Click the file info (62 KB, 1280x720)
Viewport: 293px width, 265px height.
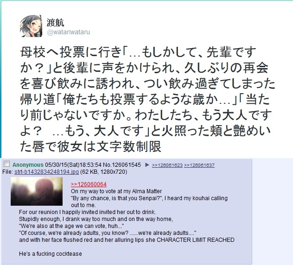[x=104, y=171]
